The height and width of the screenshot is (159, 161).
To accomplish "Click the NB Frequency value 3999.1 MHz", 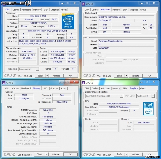I will 62,102.
